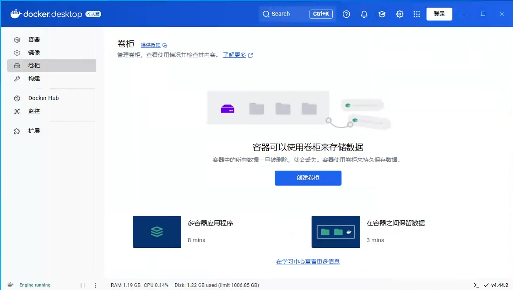Image resolution: width=513 pixels, height=290 pixels.
Task: Select the Volumes (卷柜) sidebar item
Action: (x=52, y=66)
